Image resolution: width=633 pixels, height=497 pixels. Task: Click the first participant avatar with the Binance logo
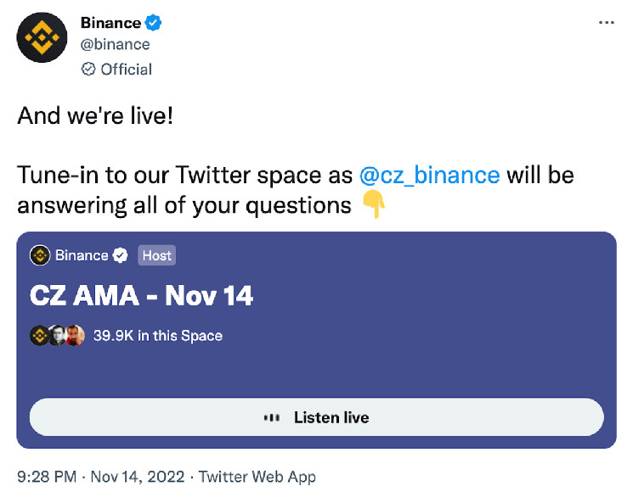pyautogui.click(x=39, y=336)
